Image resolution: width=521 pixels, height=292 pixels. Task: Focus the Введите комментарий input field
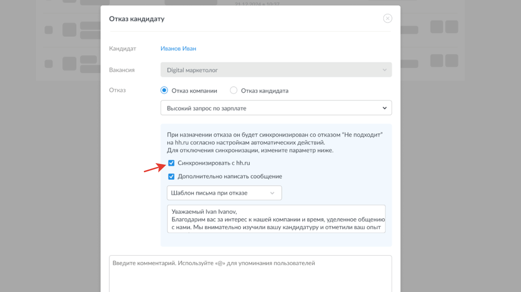(250, 273)
